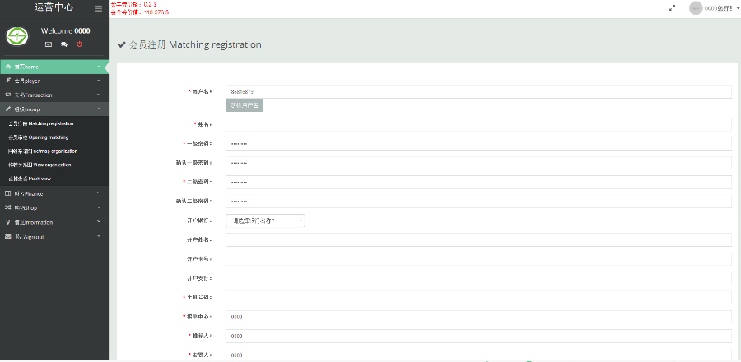The image size is (741, 362).
Task: Expand the Shop sidebar menu
Action: [54, 207]
